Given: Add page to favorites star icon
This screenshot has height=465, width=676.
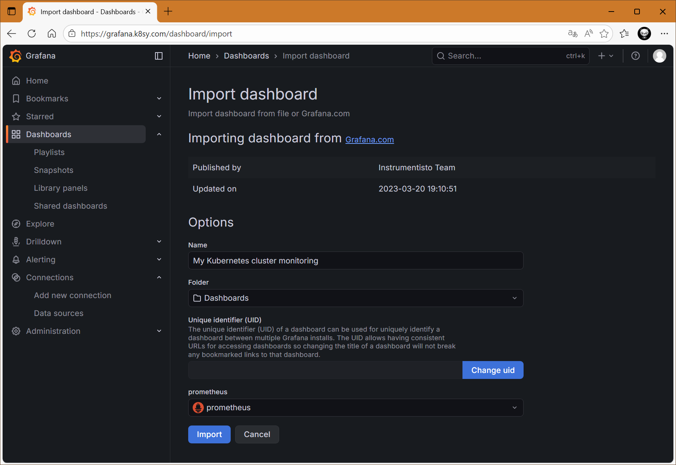Looking at the screenshot, I should pyautogui.click(x=604, y=34).
